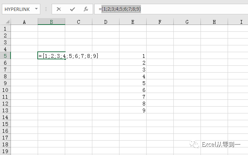Viewport: 248px width, 155px height.
Task: Select column D header
Action: coord(106,22)
